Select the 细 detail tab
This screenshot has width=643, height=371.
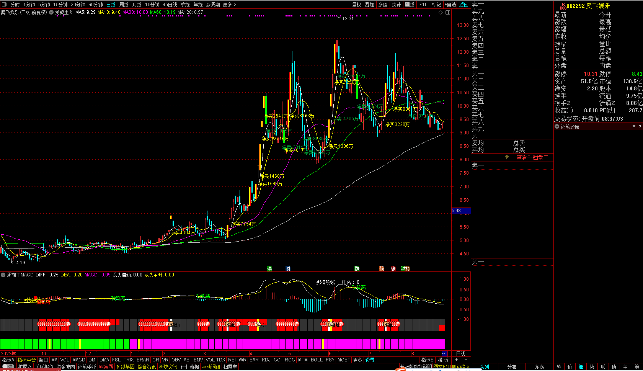click(581, 367)
